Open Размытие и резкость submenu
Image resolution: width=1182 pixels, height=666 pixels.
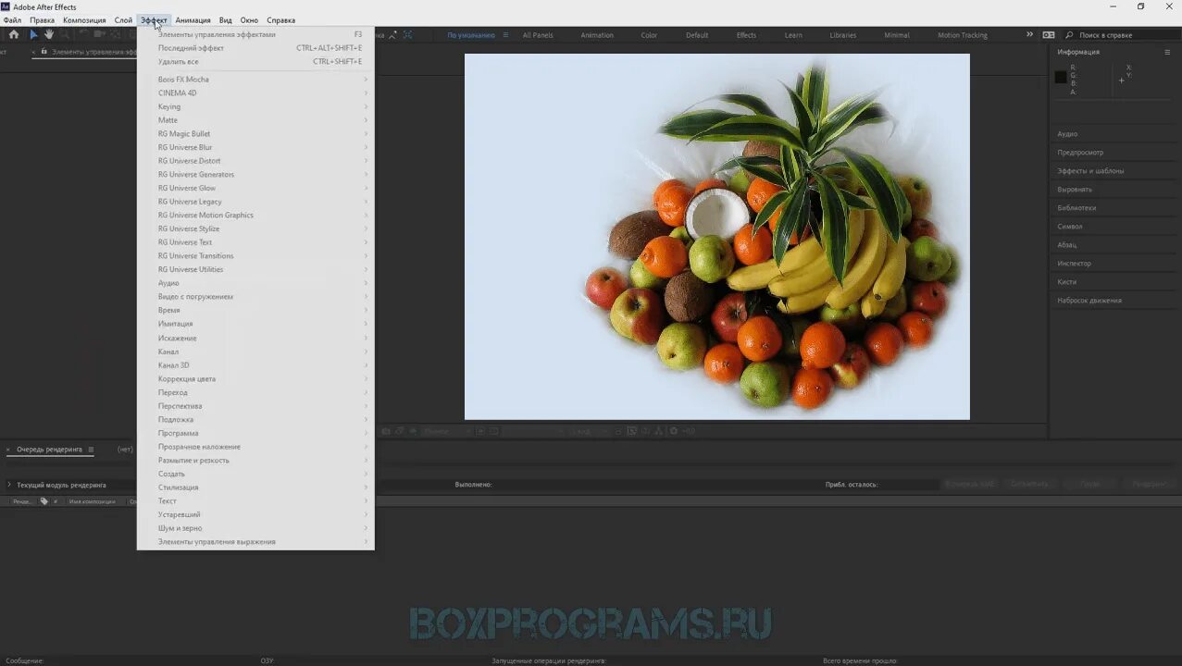point(255,460)
